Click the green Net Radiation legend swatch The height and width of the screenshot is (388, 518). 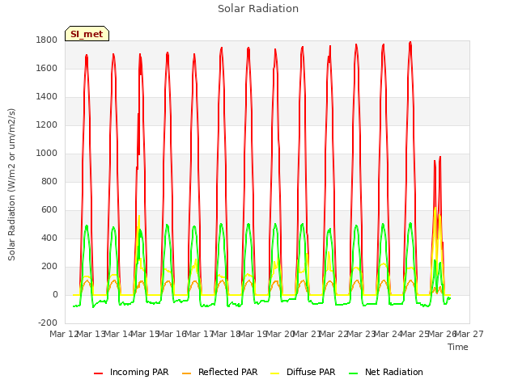(354, 373)
